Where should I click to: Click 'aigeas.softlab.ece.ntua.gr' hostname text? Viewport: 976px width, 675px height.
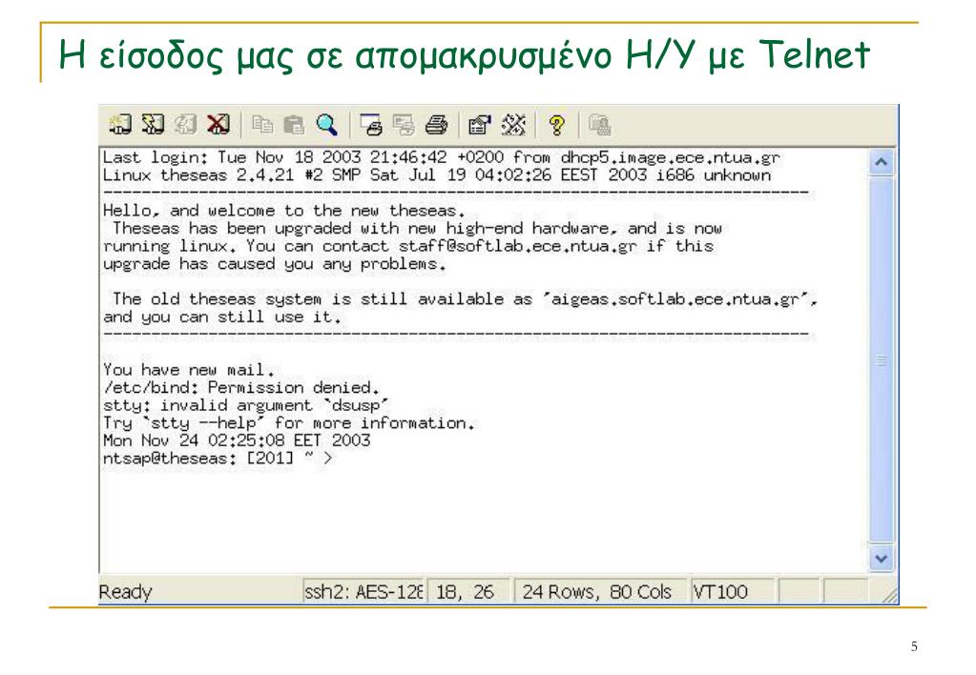pos(675,299)
